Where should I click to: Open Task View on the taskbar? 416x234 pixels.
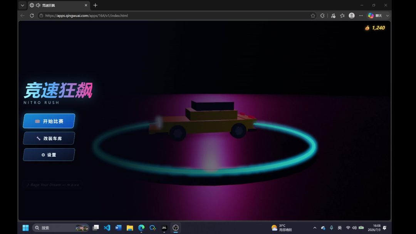(96, 227)
